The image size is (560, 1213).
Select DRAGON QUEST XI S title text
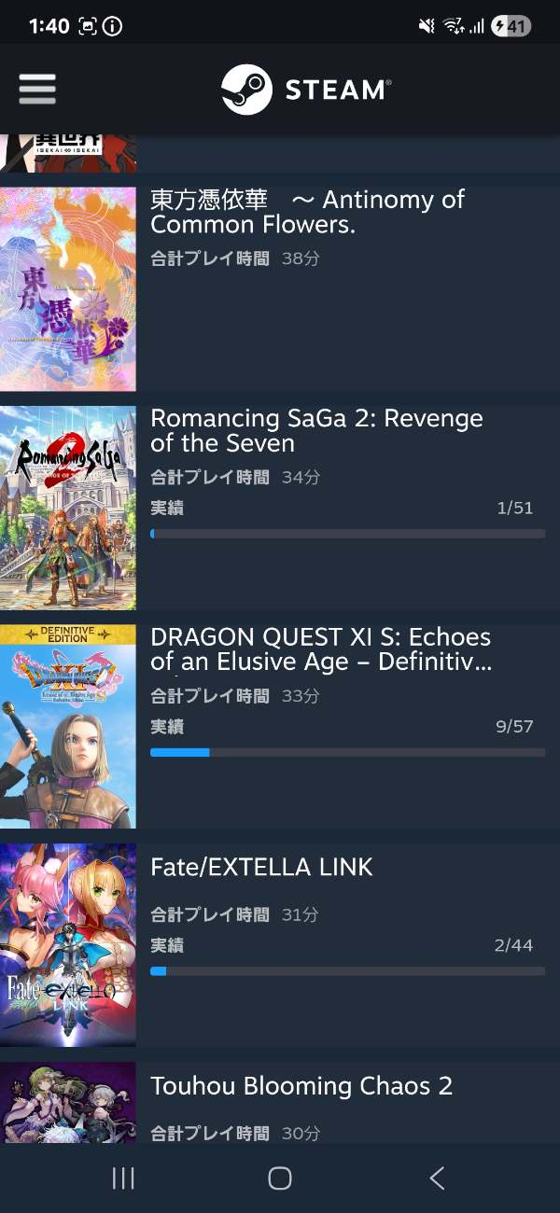322,648
